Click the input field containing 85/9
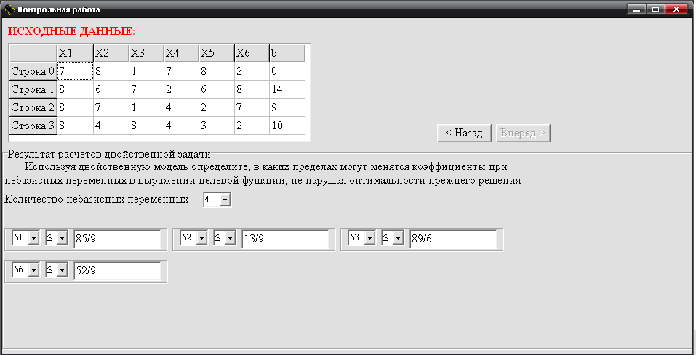The height and width of the screenshot is (355, 696). 117,239
